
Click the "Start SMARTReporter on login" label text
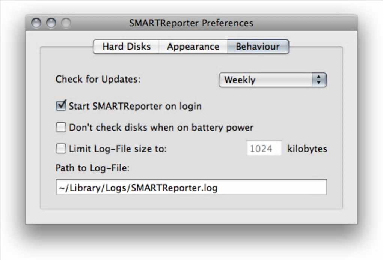[x=135, y=106]
